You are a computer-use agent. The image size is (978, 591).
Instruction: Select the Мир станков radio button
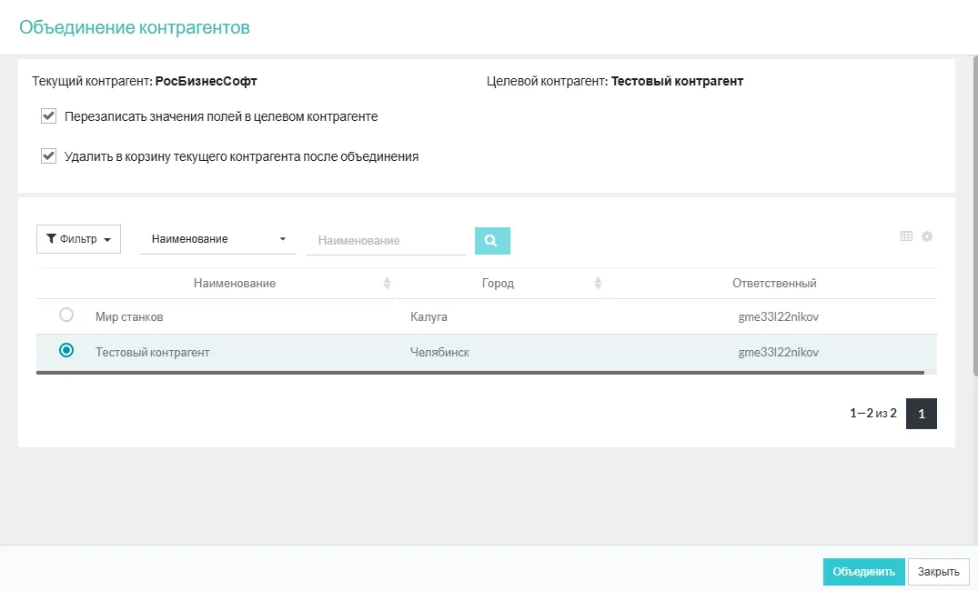pos(66,316)
